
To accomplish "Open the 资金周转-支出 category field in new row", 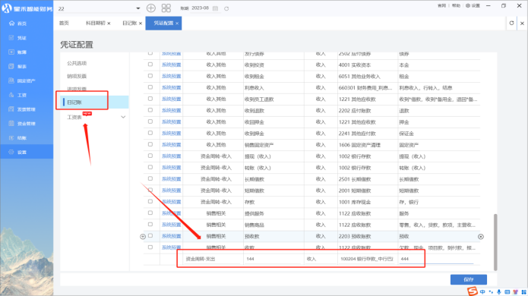I will (x=212, y=259).
